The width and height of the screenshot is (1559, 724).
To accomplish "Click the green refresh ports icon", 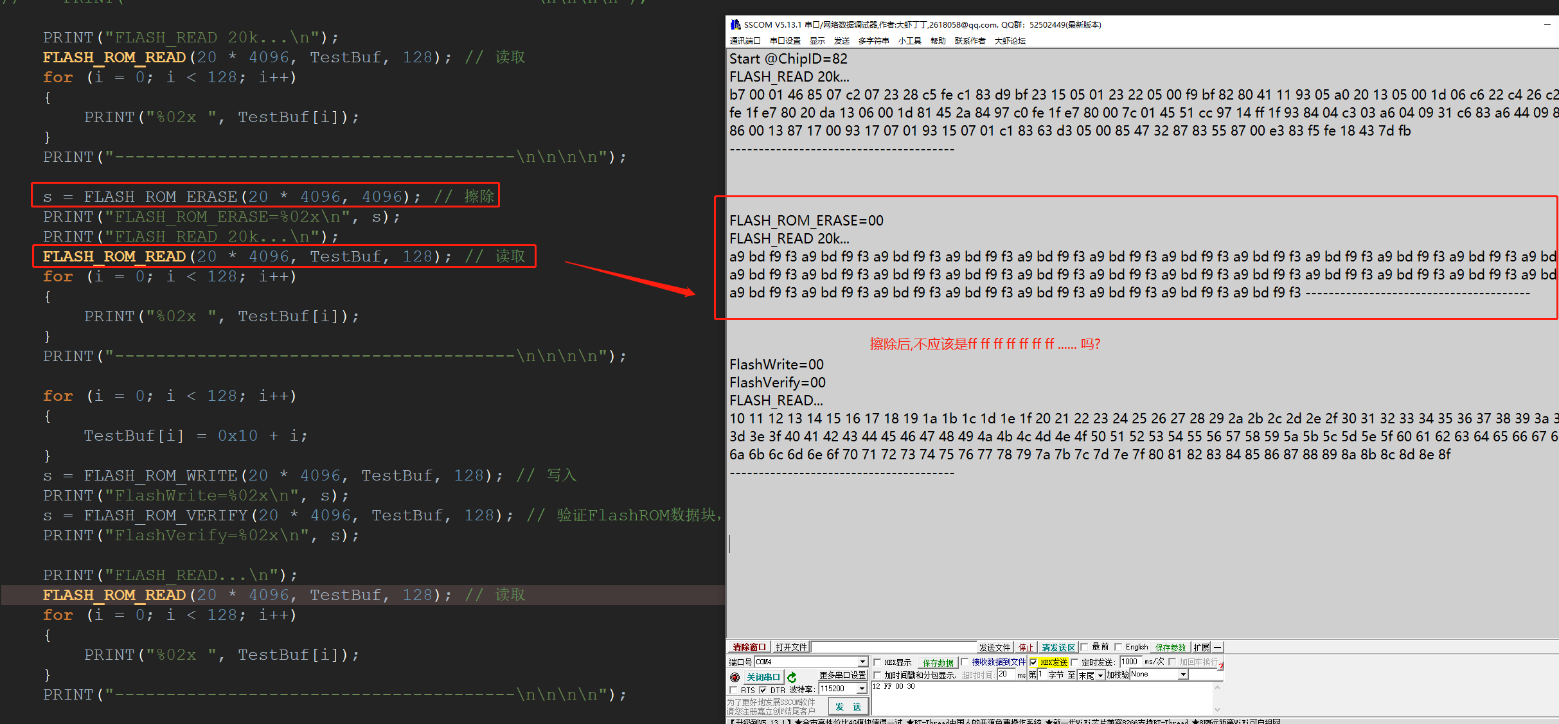I will click(792, 677).
